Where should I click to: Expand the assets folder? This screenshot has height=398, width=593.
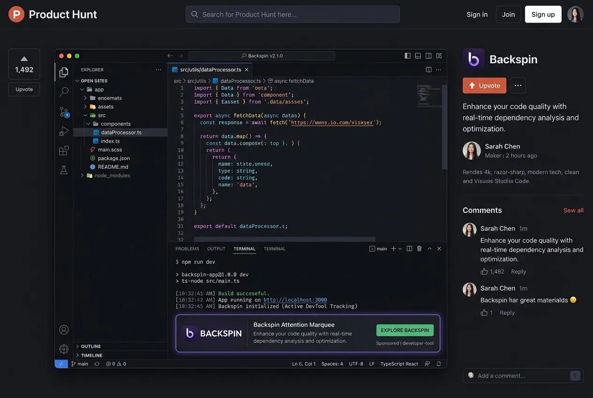[85, 107]
